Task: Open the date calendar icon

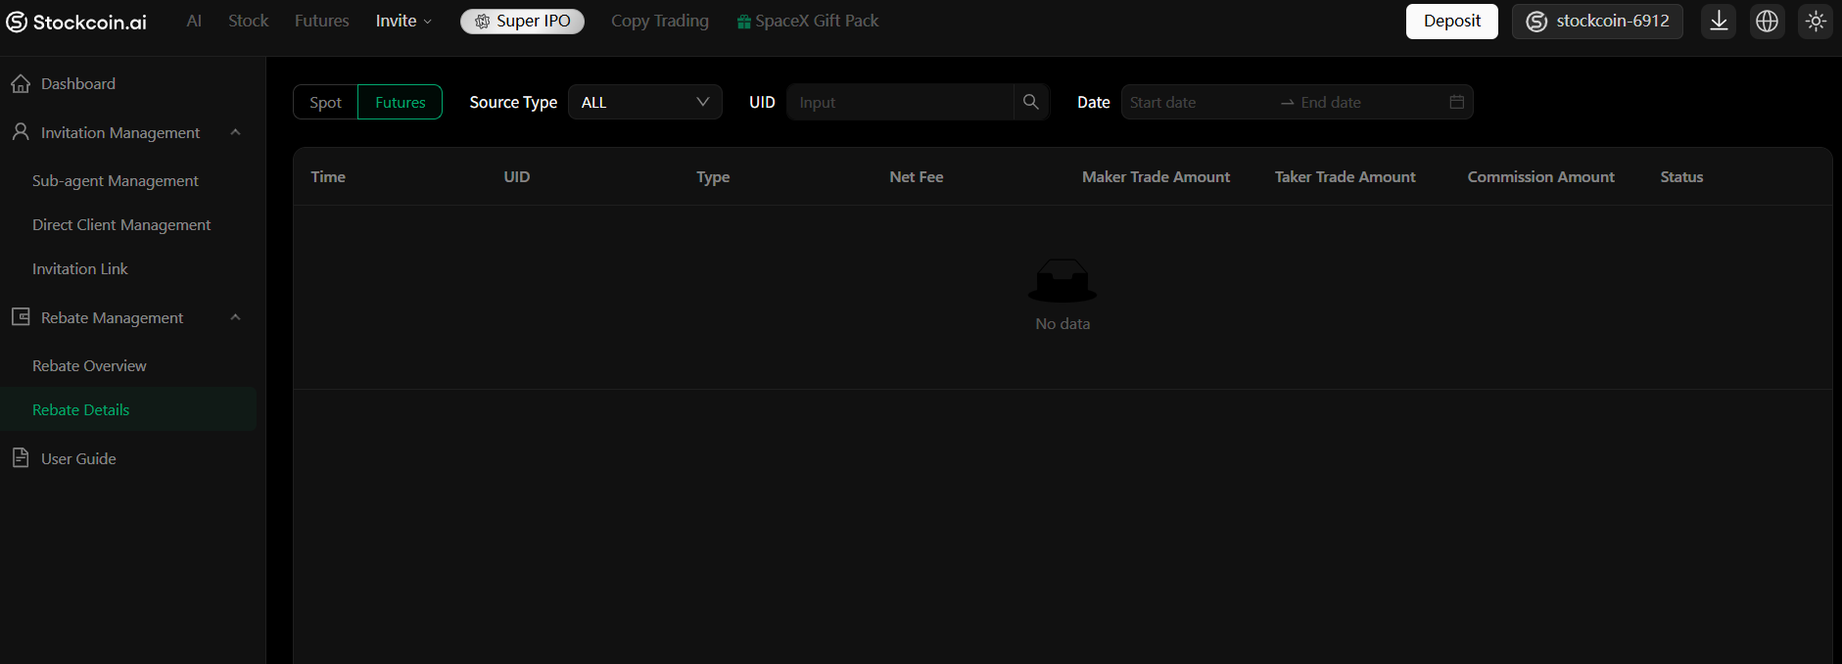Action: tap(1456, 102)
